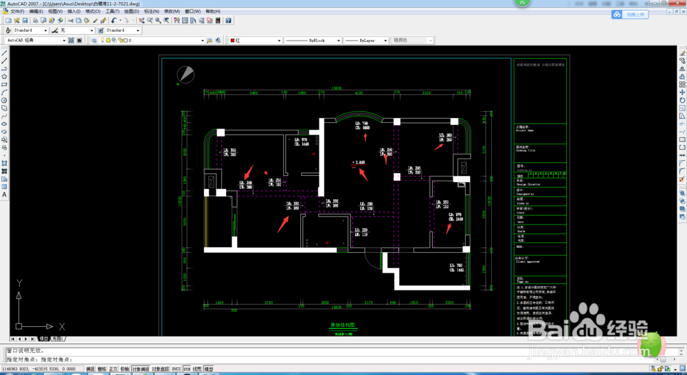Screen dimensions: 687x375
Task: Open the 编辑(E) menu
Action: pos(36,12)
